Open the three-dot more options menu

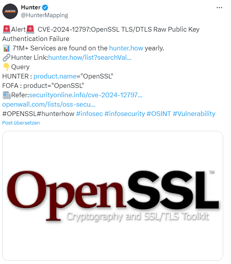pyautogui.click(x=219, y=7)
